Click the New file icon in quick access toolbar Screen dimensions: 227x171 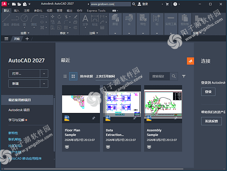14,4
